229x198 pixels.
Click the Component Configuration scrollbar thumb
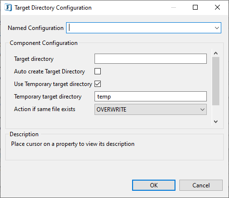[216, 81]
